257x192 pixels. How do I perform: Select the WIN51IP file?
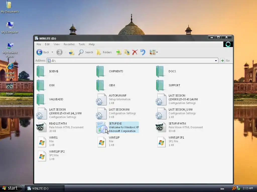pyautogui.click(x=108, y=141)
